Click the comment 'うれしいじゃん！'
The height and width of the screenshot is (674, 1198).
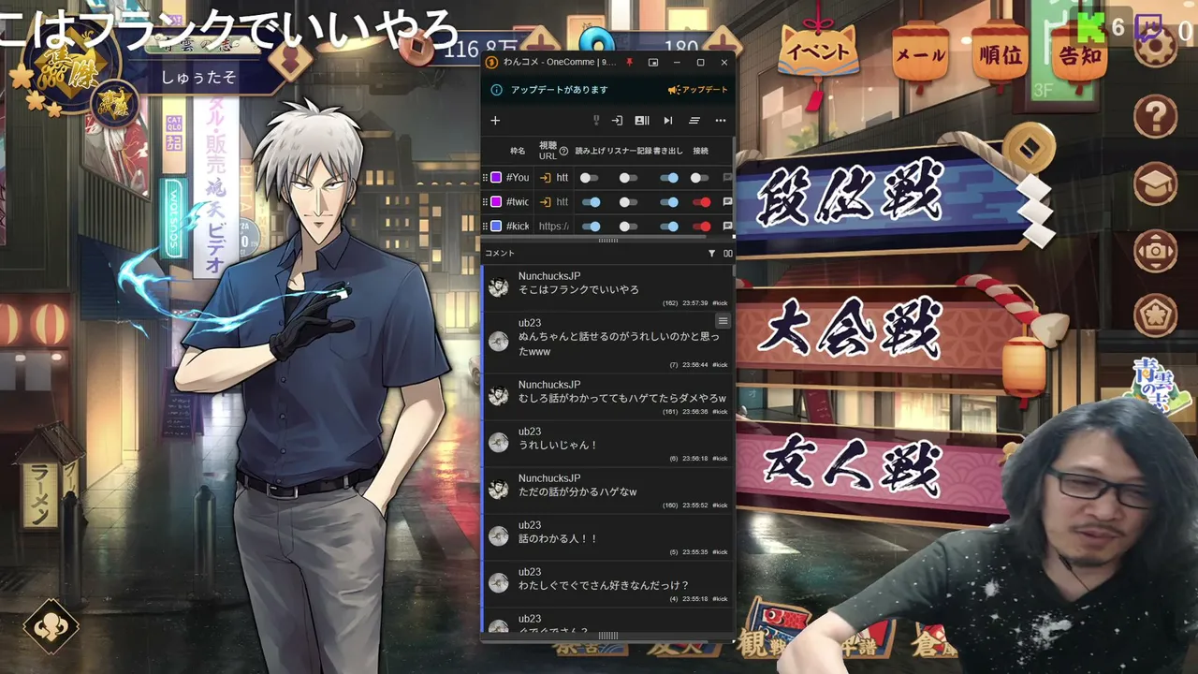tap(558, 446)
